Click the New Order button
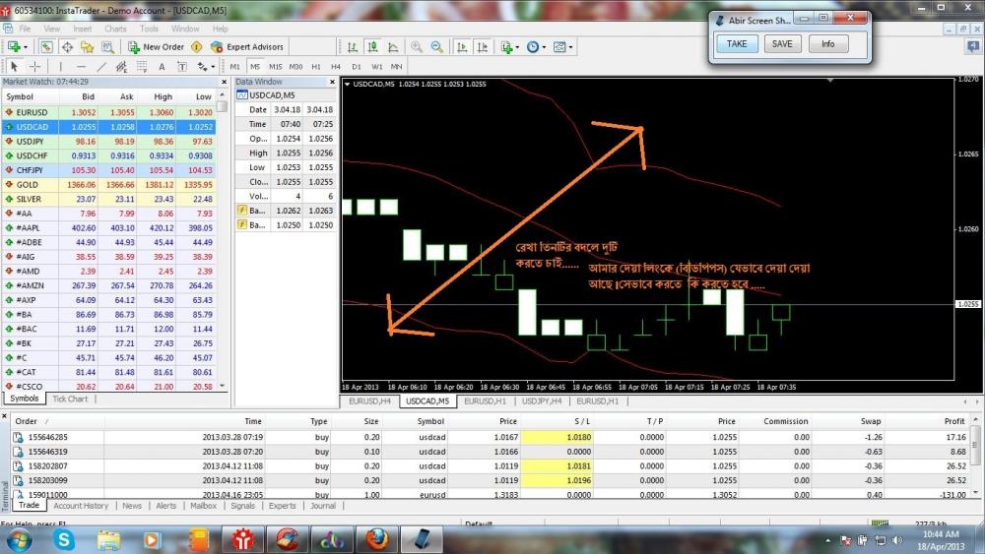 156,47
